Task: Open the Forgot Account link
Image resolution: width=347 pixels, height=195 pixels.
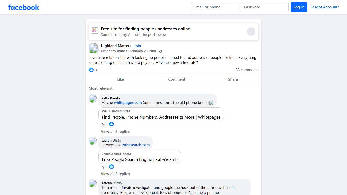Action: pyautogui.click(x=325, y=7)
